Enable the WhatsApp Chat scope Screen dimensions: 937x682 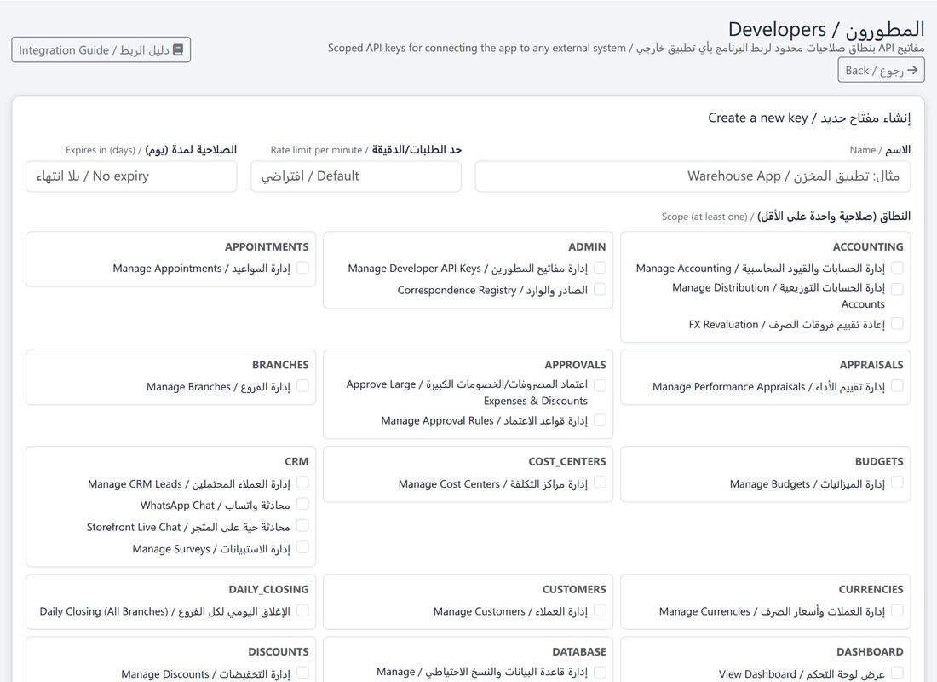(x=303, y=505)
